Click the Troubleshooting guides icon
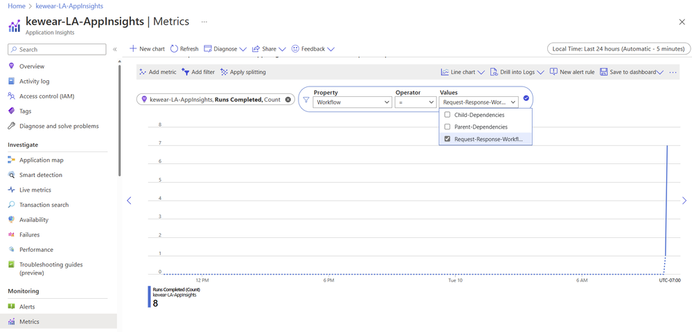The image size is (692, 332). pyautogui.click(x=12, y=264)
